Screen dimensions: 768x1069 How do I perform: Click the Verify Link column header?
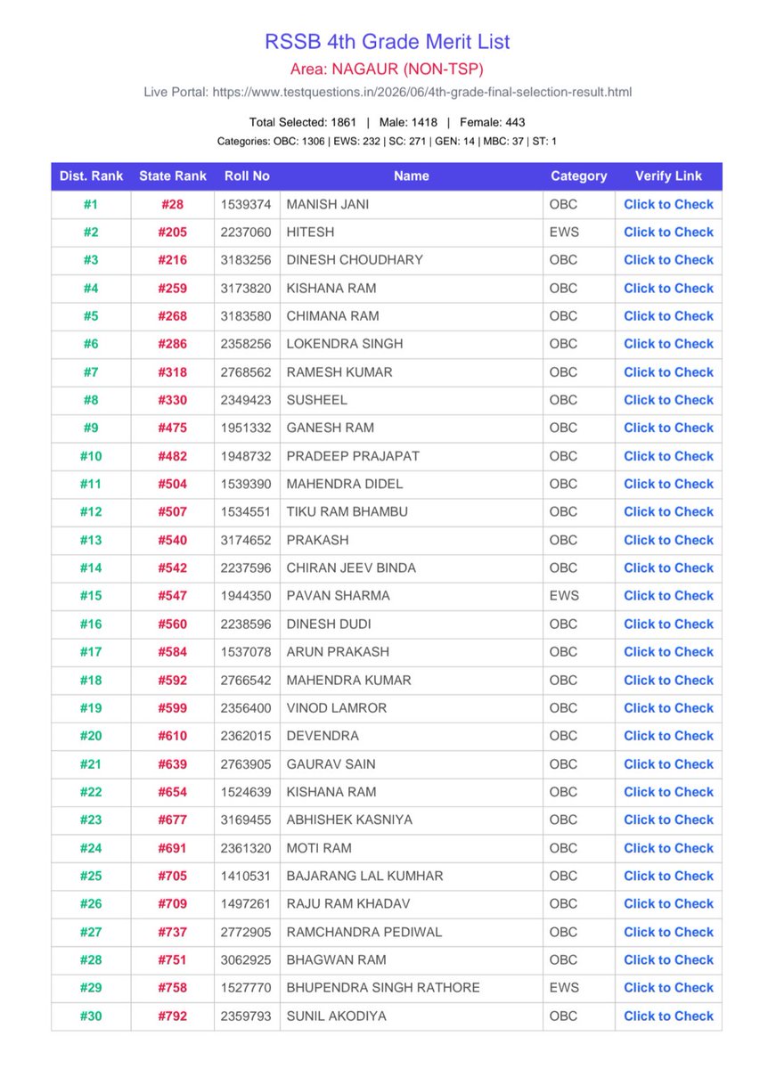pyautogui.click(x=668, y=176)
